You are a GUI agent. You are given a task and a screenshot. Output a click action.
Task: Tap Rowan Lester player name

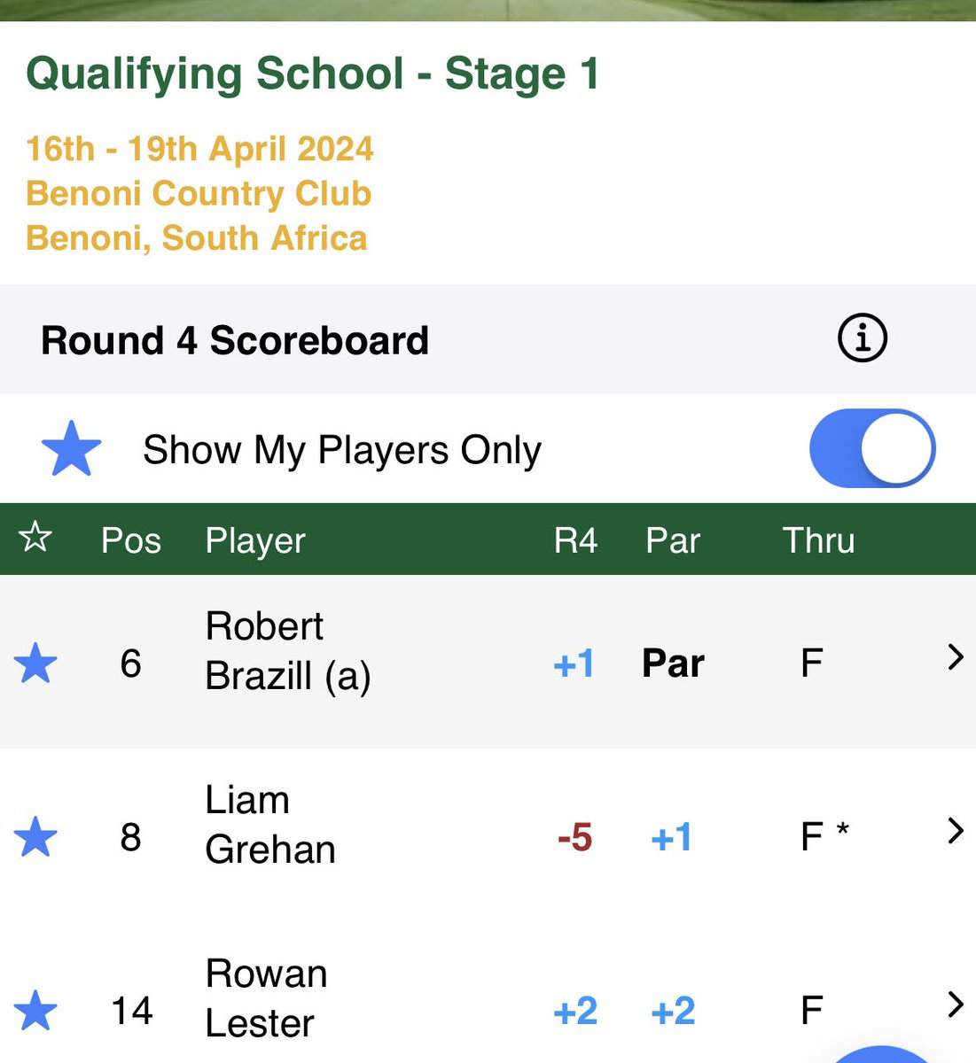pyautogui.click(x=266, y=998)
